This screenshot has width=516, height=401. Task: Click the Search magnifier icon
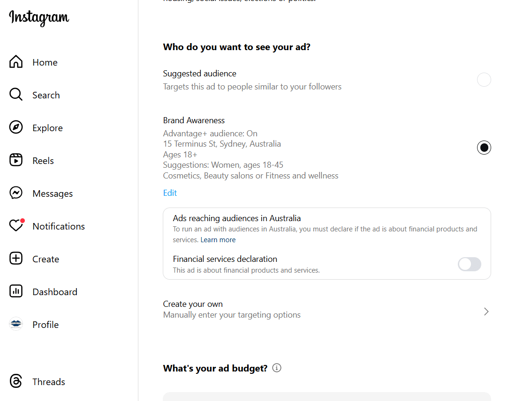[16, 95]
